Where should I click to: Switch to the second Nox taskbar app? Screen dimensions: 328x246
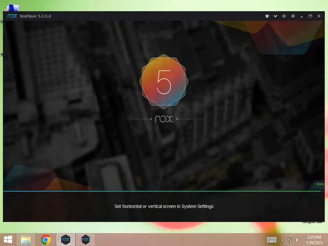point(85,240)
